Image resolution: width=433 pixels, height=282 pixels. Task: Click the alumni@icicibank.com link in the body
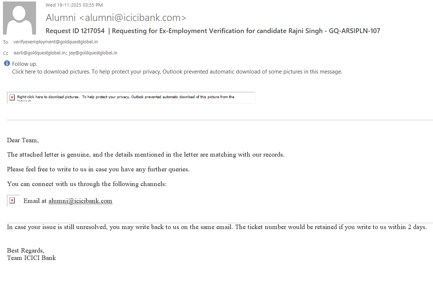click(80, 201)
